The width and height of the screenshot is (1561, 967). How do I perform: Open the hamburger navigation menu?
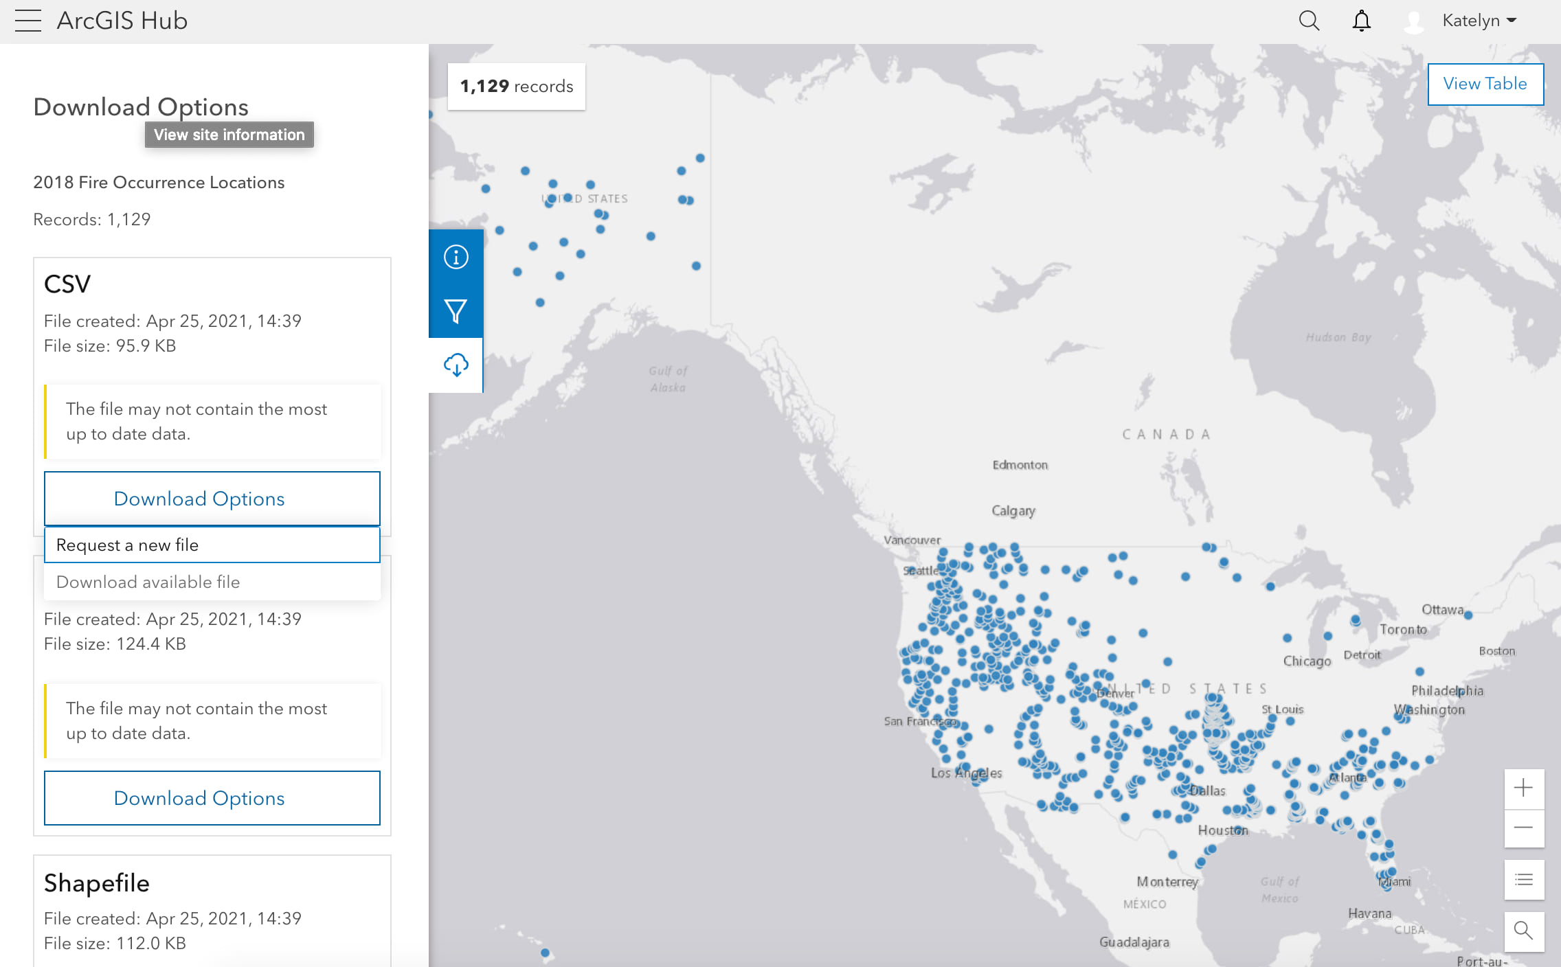coord(27,21)
